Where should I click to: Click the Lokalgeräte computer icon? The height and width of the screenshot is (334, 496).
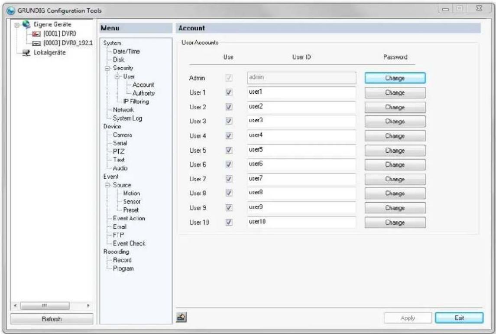pos(26,52)
